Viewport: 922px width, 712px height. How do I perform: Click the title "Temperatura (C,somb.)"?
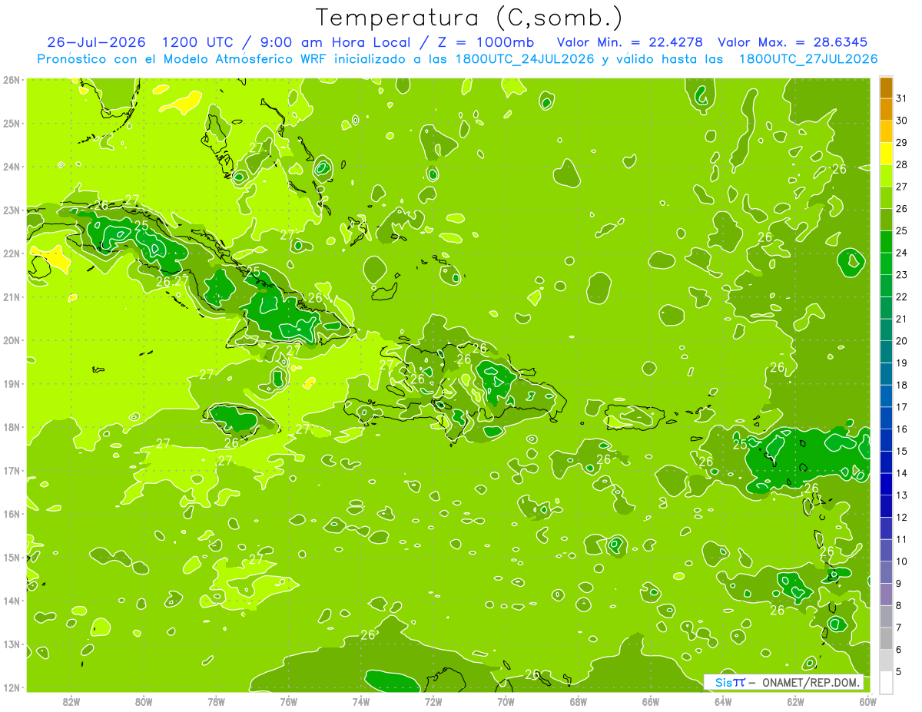pyautogui.click(x=469, y=18)
